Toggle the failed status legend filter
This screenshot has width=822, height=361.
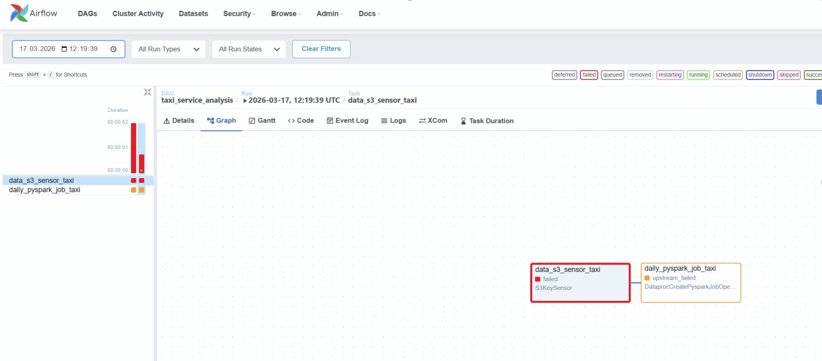(x=589, y=75)
